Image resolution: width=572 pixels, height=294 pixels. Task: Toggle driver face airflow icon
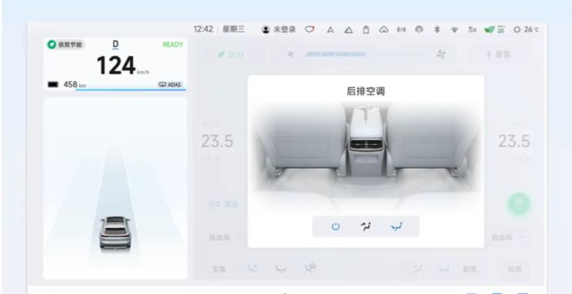click(252, 269)
